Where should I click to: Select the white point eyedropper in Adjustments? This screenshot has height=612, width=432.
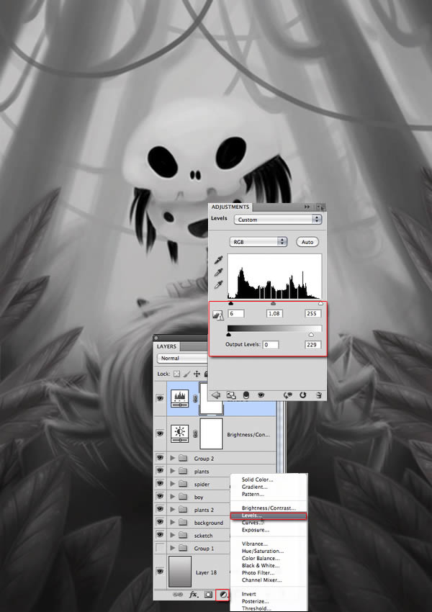219,284
